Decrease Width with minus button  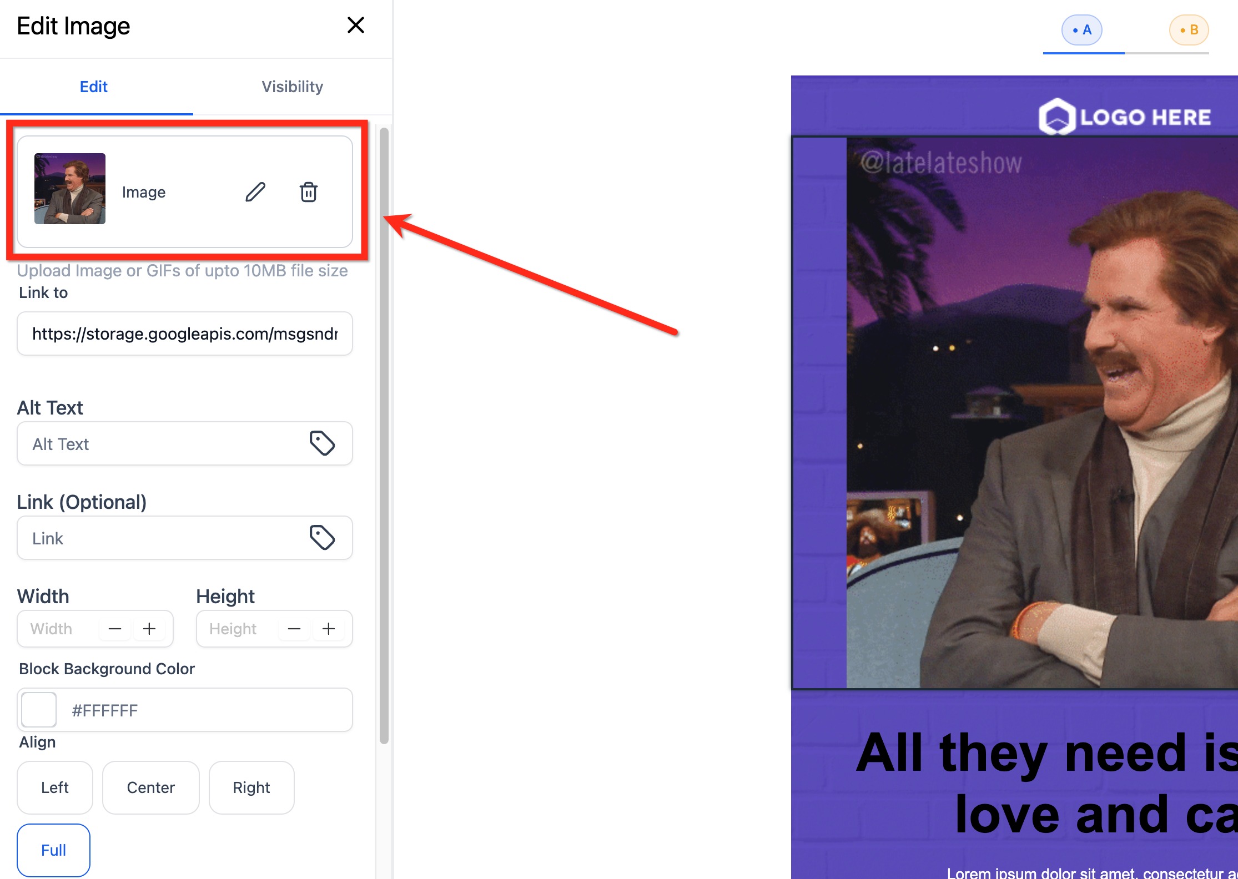(115, 629)
